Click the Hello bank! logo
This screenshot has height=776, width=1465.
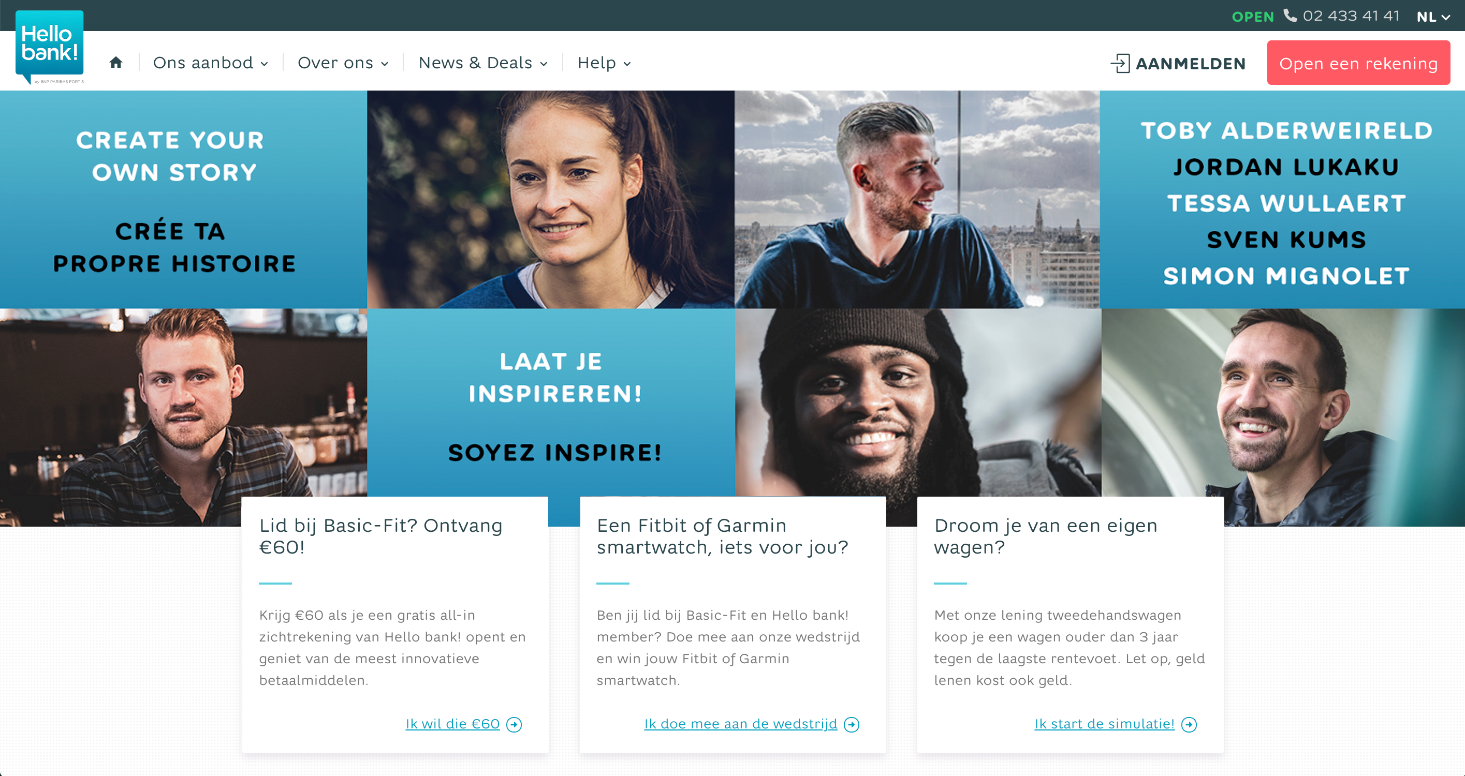[x=50, y=48]
